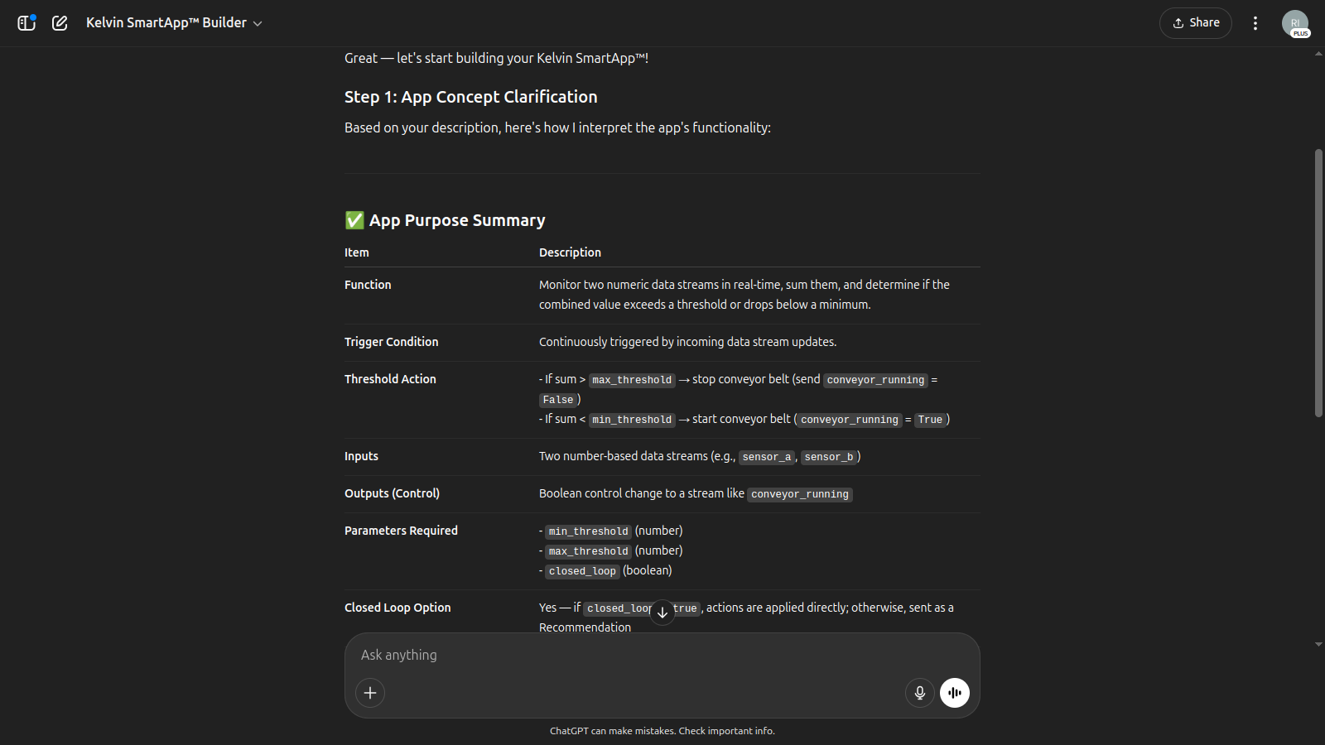Click inside the Ask anything input field

(580, 655)
